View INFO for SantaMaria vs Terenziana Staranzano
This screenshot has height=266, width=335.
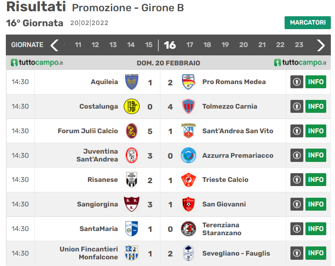[316, 229]
